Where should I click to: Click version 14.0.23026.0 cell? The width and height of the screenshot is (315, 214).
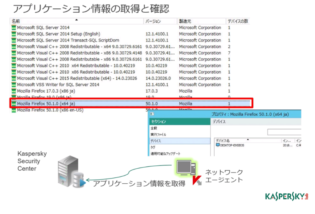(x=158, y=78)
